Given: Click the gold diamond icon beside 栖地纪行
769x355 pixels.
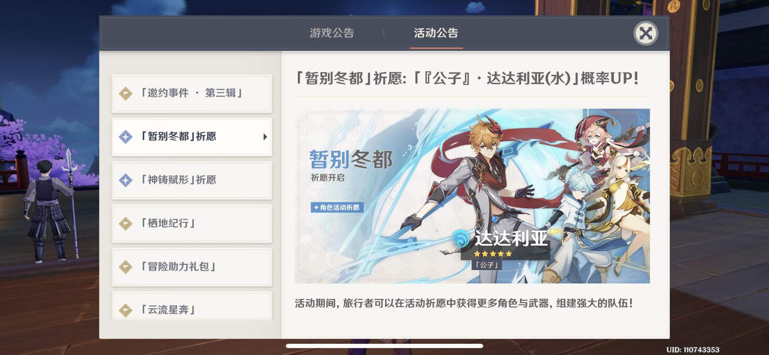Looking at the screenshot, I should point(126,223).
